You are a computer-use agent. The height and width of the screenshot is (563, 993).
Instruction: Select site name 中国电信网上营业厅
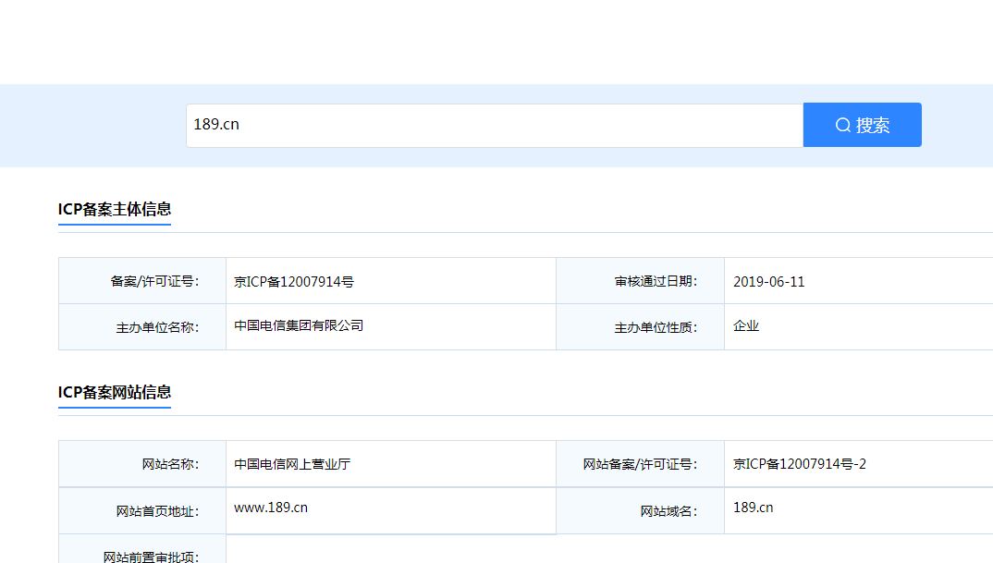[x=292, y=464]
